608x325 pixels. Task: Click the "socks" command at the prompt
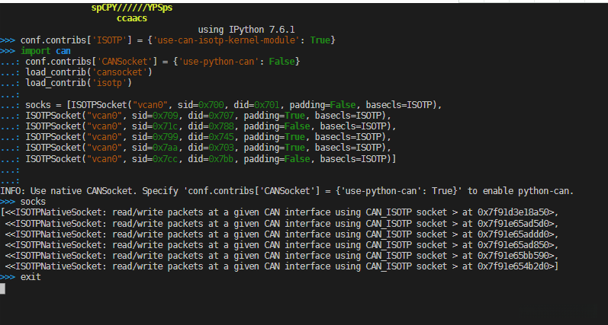coord(34,202)
